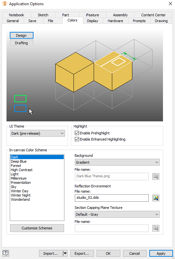Switch to the Drawing tab
This screenshot has height=259, width=175.
tap(161, 21)
